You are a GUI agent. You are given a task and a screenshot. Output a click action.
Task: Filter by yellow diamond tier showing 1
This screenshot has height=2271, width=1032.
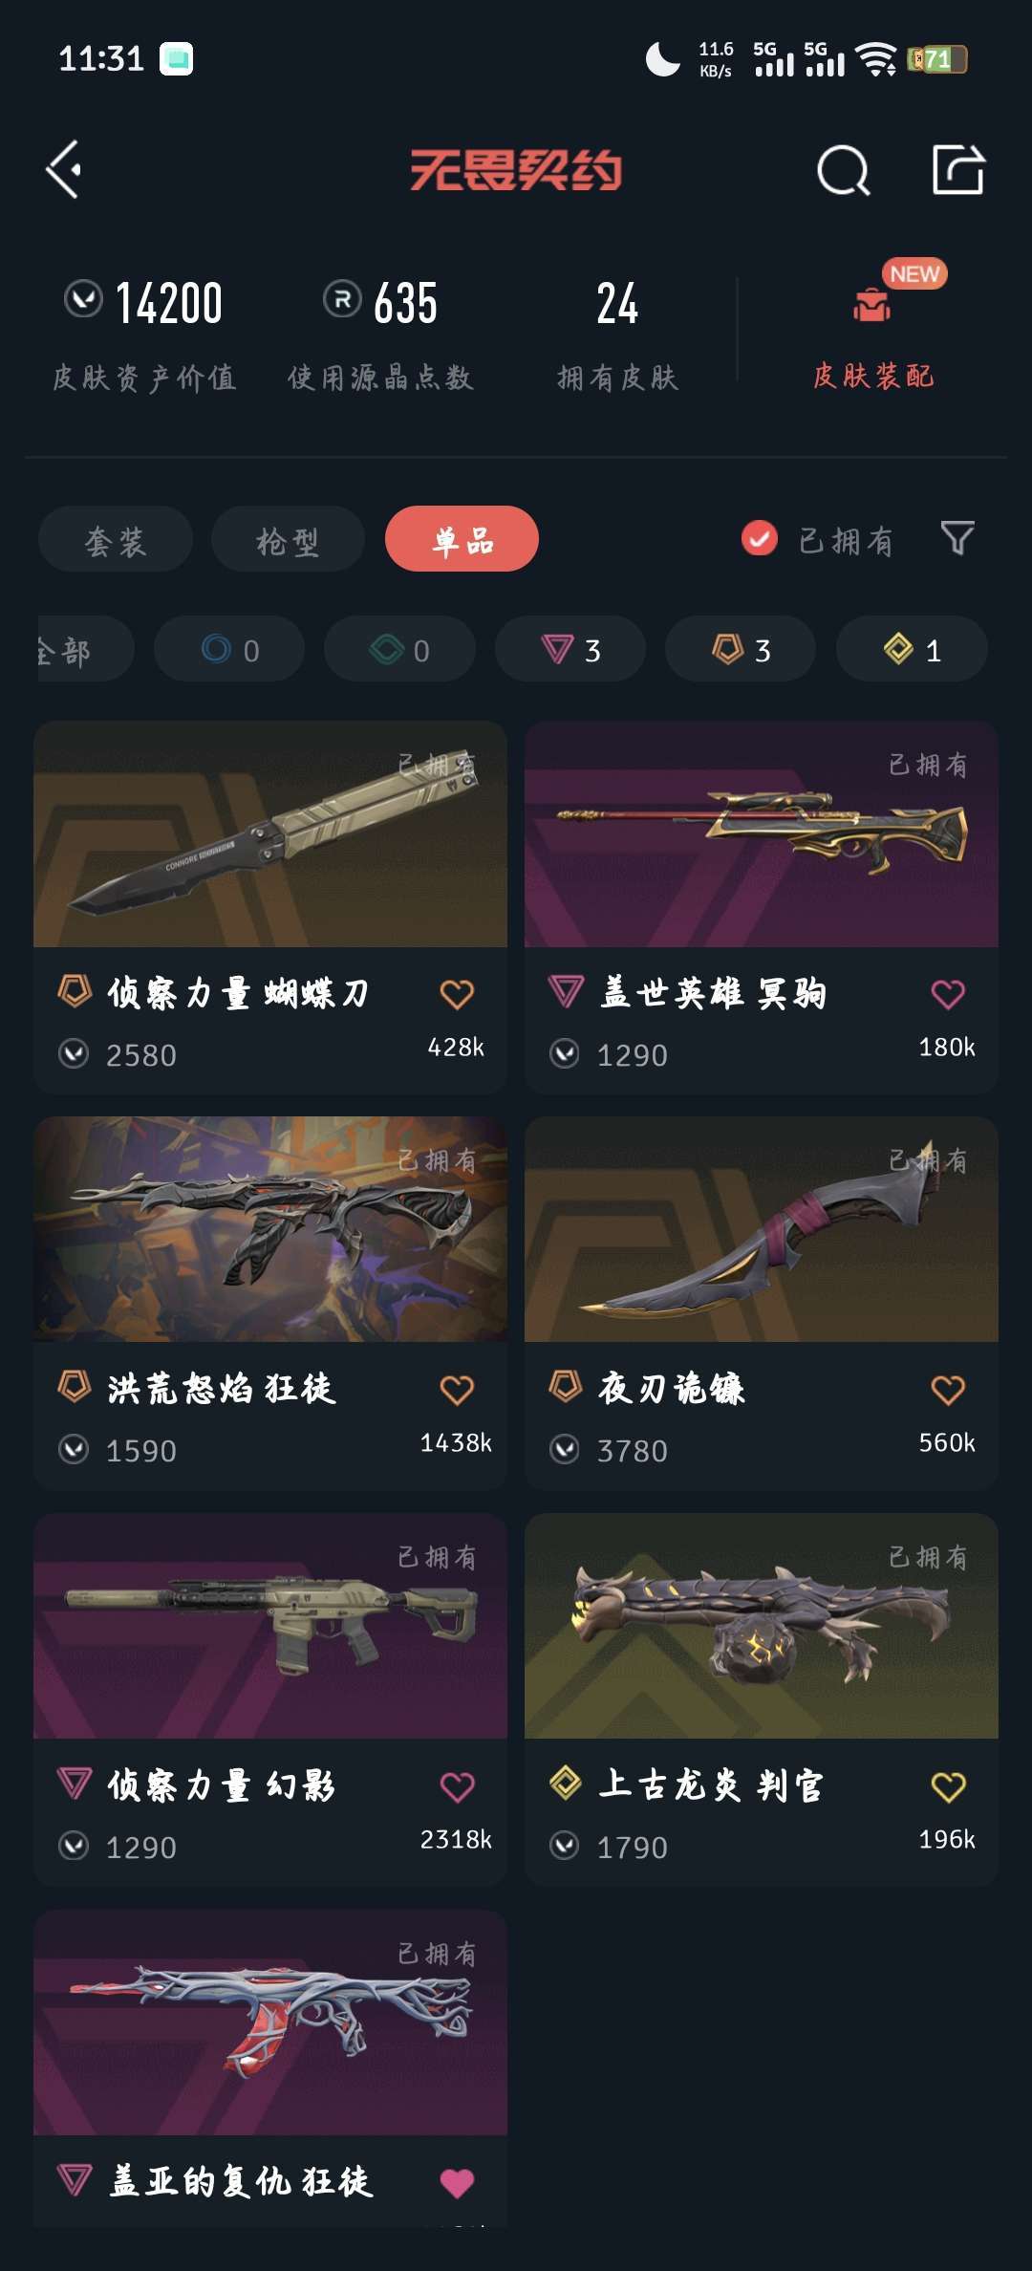click(912, 649)
